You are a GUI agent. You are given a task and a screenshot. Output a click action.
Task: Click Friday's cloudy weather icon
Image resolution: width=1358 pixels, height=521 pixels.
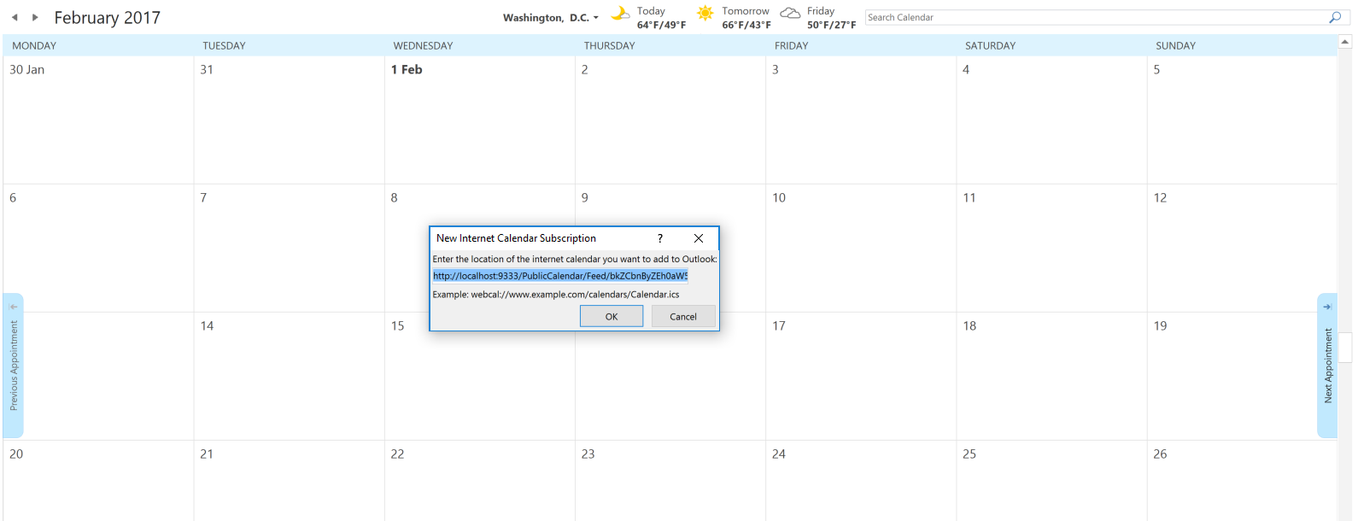tap(791, 13)
